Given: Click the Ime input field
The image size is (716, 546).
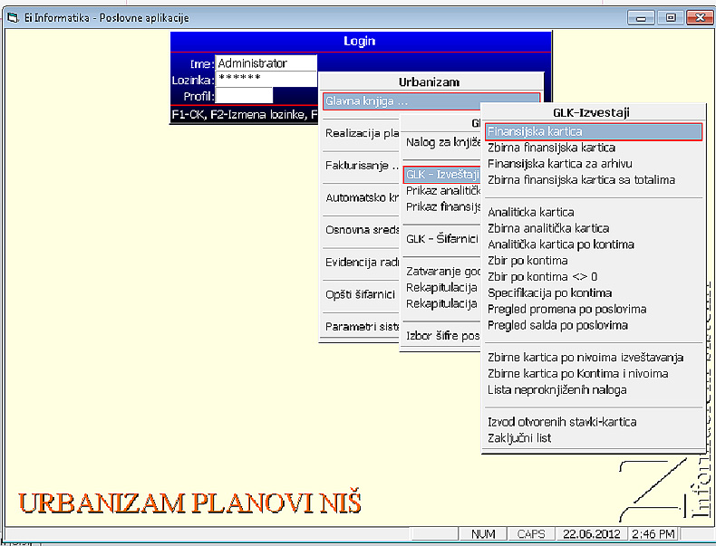Looking at the screenshot, I should coord(266,63).
